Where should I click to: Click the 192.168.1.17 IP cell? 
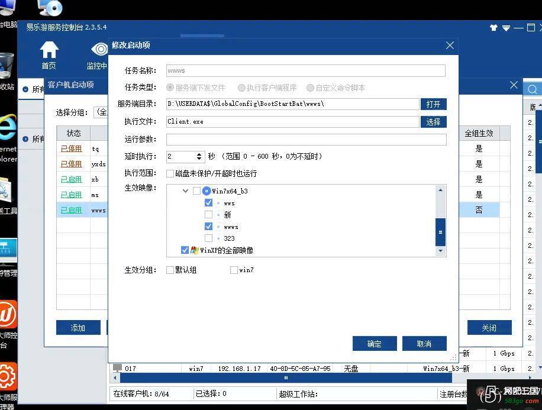tap(239, 369)
